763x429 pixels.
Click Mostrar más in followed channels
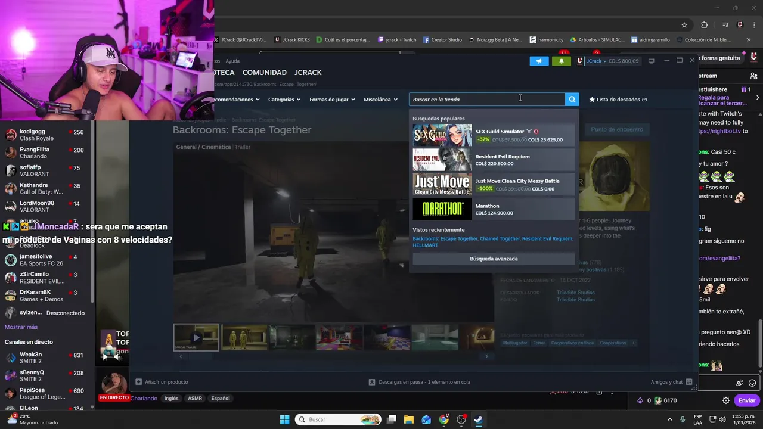[x=21, y=327]
